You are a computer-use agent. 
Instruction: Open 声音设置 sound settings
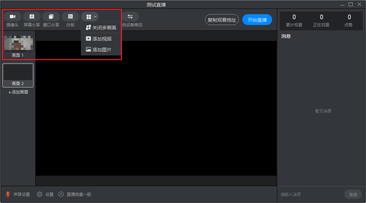coord(22,195)
